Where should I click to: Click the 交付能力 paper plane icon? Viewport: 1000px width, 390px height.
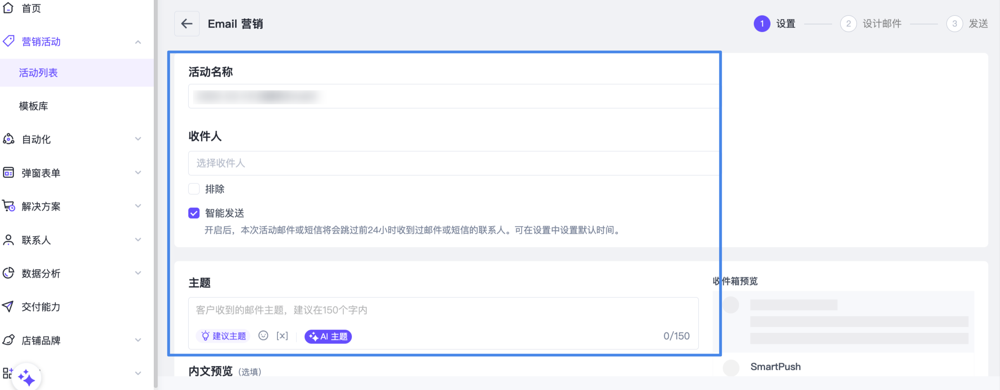[8, 307]
